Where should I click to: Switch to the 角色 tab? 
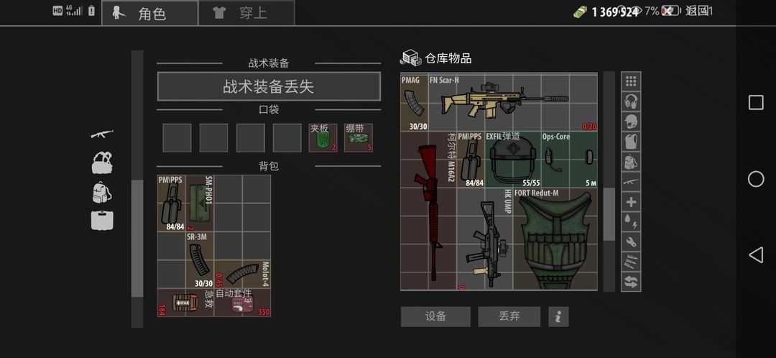(149, 13)
